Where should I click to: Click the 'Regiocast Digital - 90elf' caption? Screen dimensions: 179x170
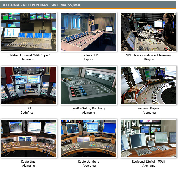click(149, 162)
